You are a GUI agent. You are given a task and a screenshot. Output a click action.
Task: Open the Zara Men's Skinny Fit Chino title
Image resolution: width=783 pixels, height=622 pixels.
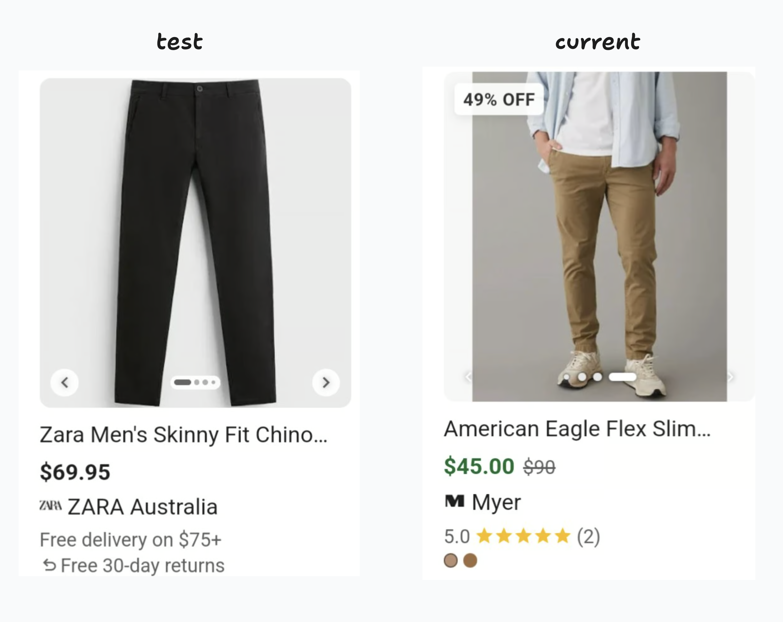tap(183, 435)
